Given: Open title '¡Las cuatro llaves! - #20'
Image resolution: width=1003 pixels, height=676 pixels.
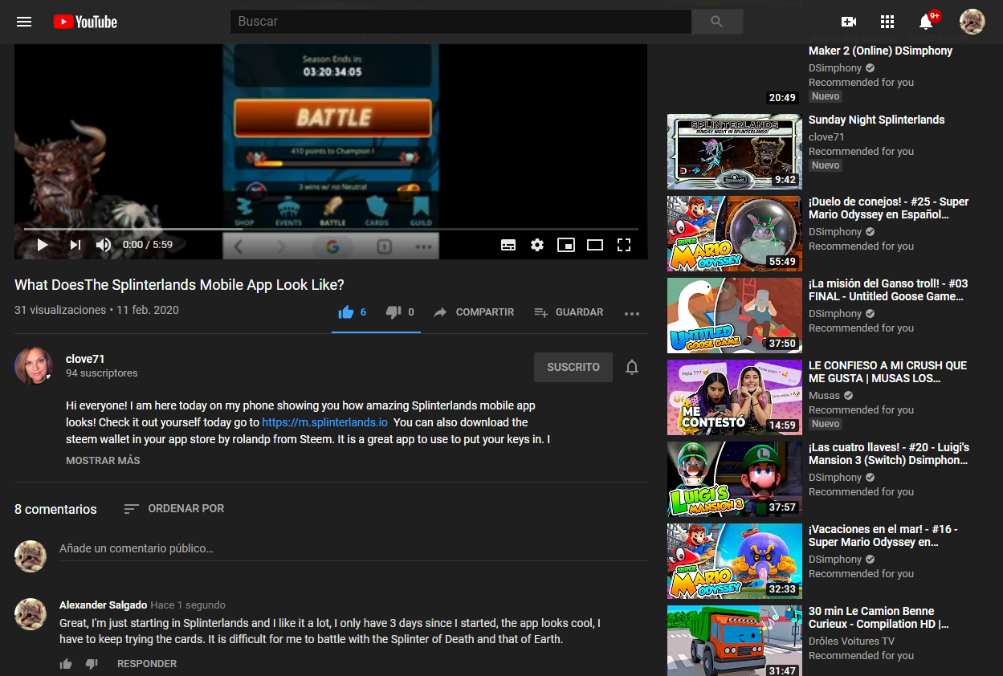Looking at the screenshot, I should pyautogui.click(x=889, y=454).
